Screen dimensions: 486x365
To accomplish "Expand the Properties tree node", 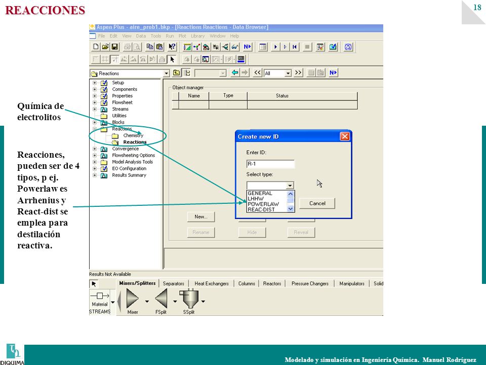I will pyautogui.click(x=95, y=96).
